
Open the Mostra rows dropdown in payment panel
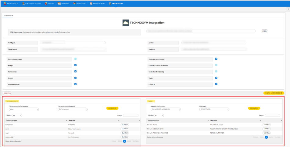point(17,116)
